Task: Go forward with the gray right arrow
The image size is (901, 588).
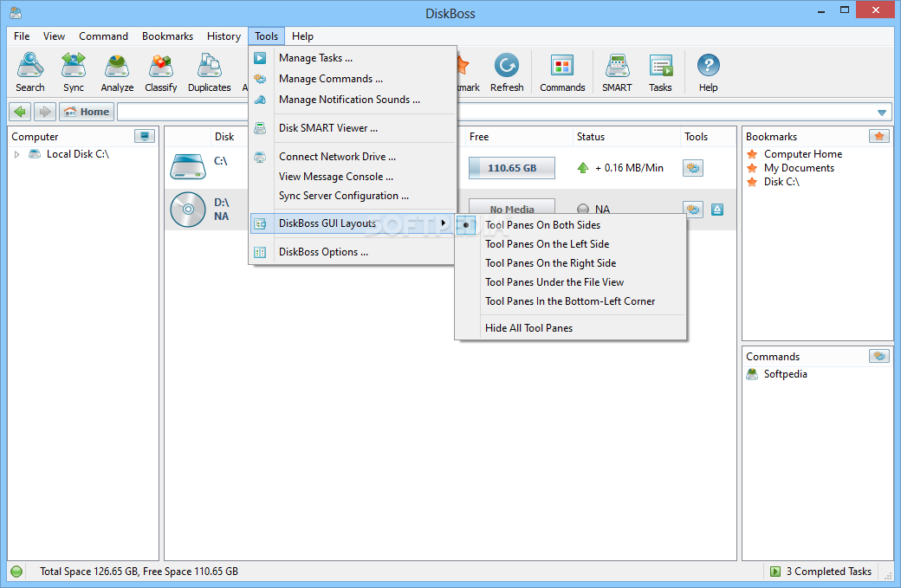Action: [45, 112]
